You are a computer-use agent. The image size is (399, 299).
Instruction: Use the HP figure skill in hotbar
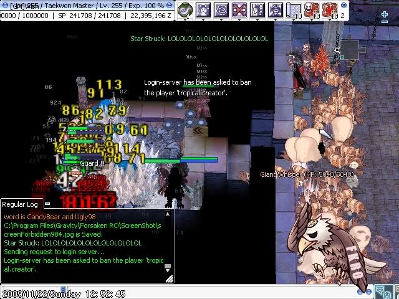coord(257,9)
